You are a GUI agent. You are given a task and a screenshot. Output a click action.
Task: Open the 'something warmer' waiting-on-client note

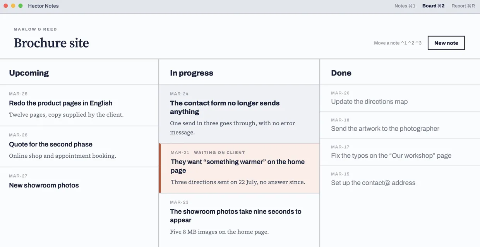click(239, 168)
